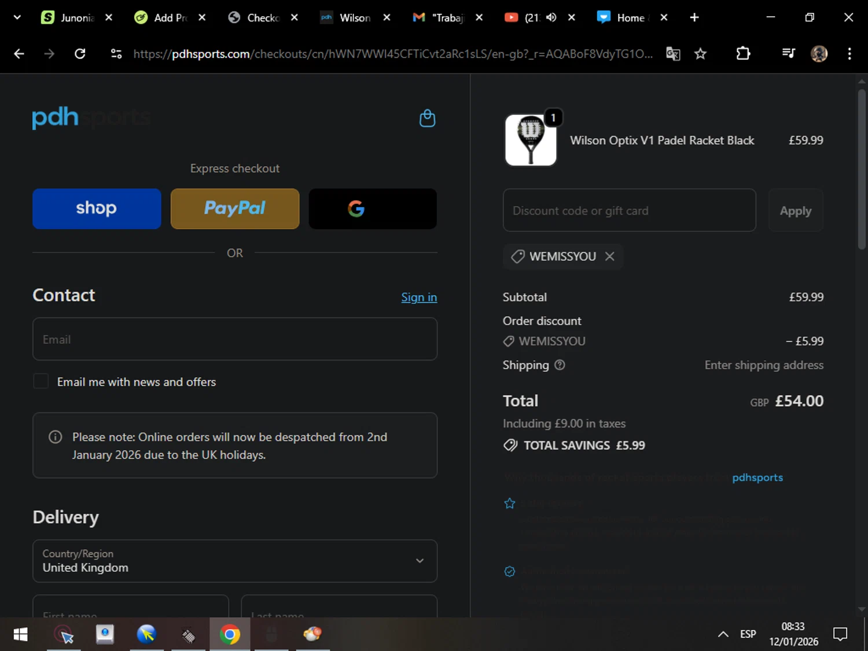Expand the Country/Region dropdown
Image resolution: width=868 pixels, height=651 pixels.
coord(235,561)
